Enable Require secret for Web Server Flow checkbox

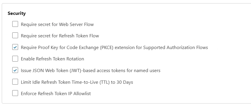point(15,24)
